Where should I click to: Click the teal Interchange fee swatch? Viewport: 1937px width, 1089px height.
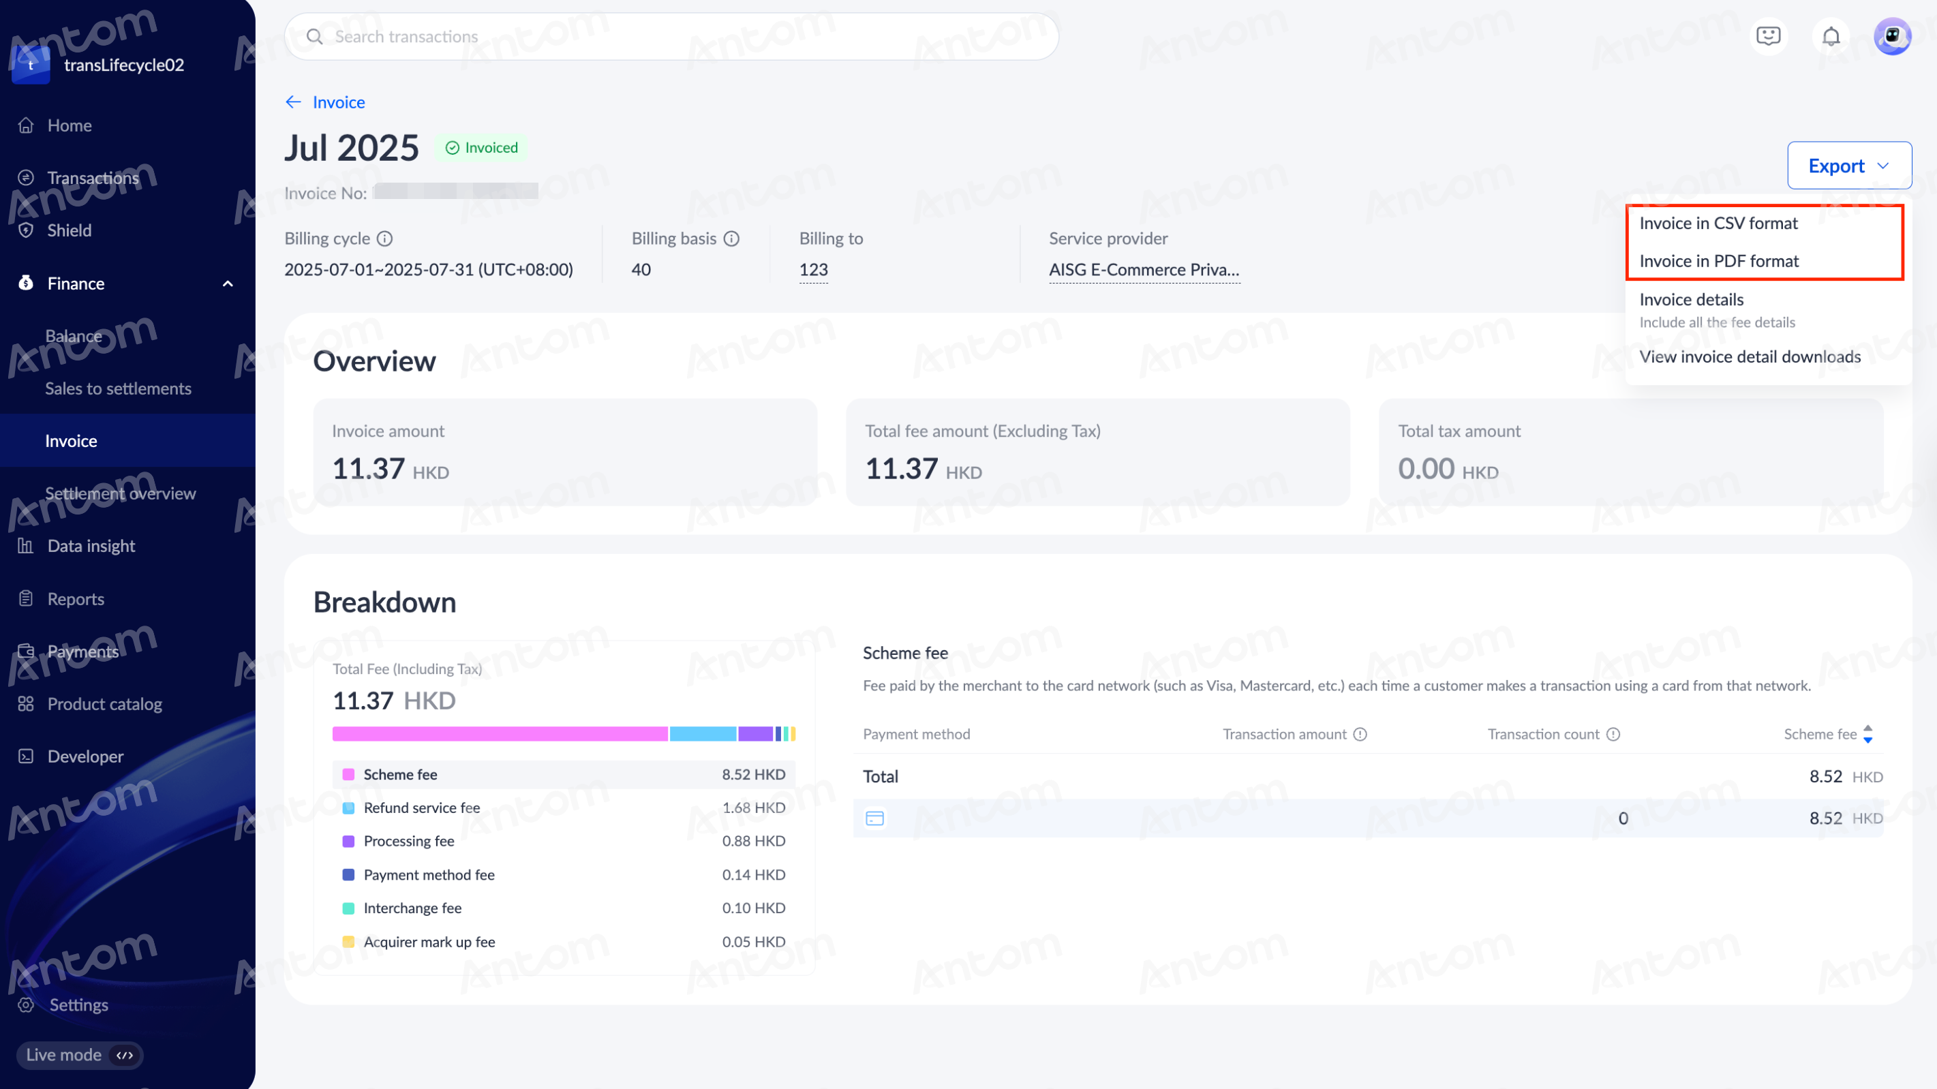pos(348,908)
